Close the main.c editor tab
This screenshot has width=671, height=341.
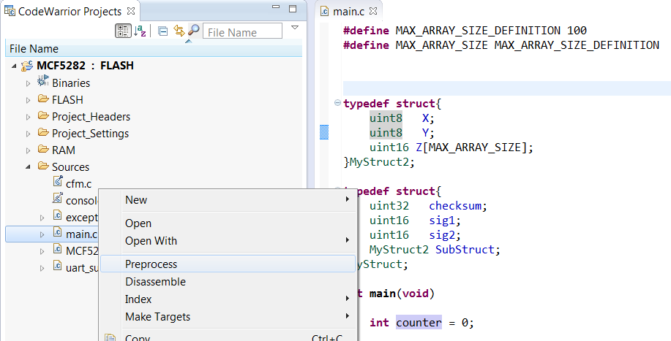[x=373, y=11]
